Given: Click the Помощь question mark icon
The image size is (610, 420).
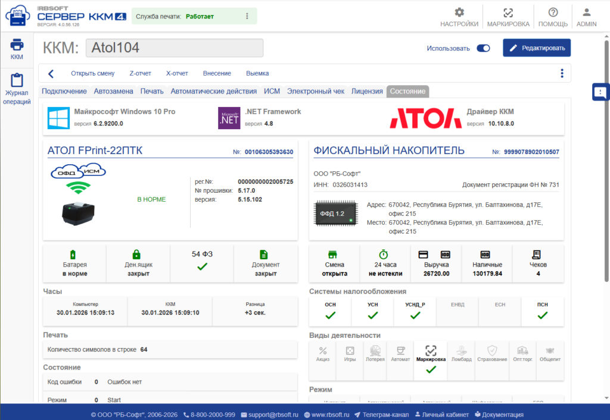Looking at the screenshot, I should coord(553,12).
